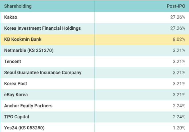Click Kakao's 27.26% Post-IPO value
This screenshot has width=189, height=132.
coord(178,17)
